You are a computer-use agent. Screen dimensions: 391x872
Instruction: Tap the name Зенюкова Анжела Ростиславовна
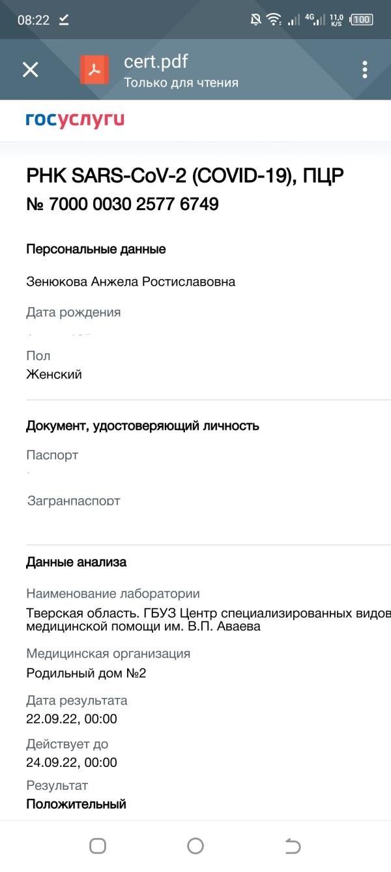tap(130, 282)
